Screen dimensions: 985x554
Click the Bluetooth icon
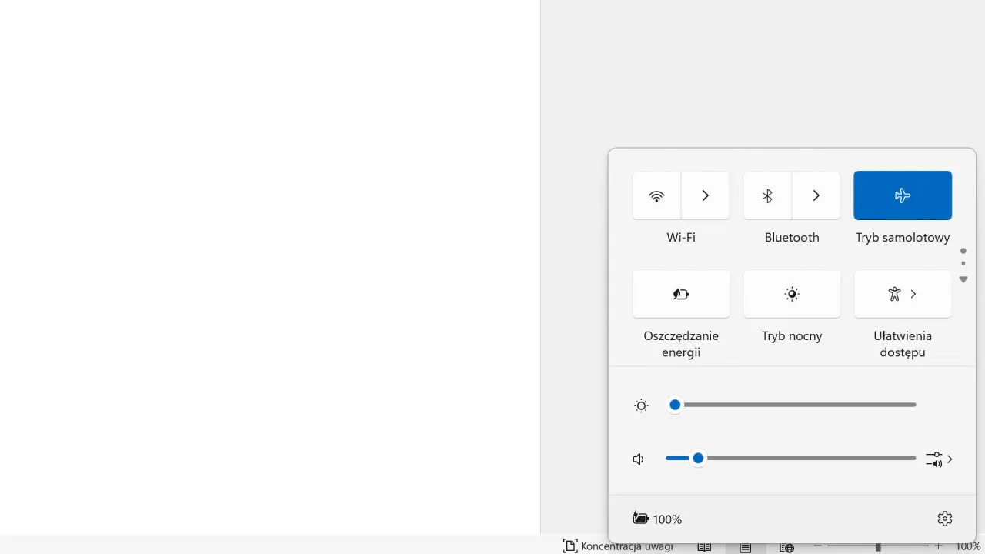[766, 195]
